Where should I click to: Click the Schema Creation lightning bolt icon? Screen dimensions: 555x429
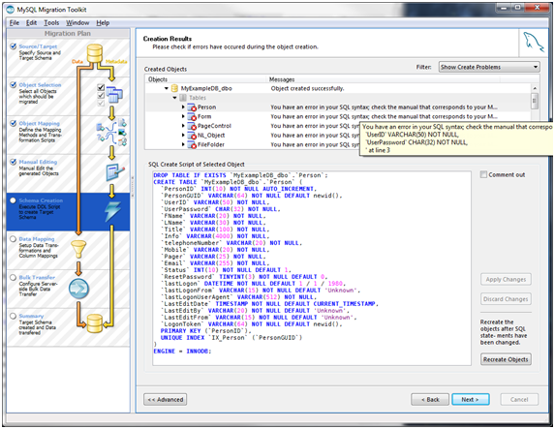[112, 211]
